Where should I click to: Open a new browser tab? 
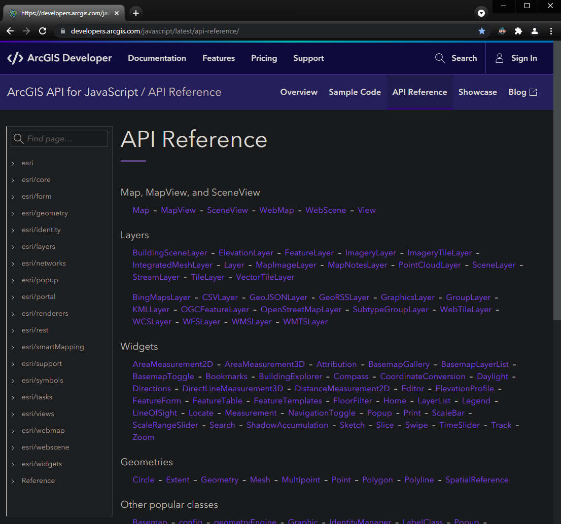click(136, 13)
